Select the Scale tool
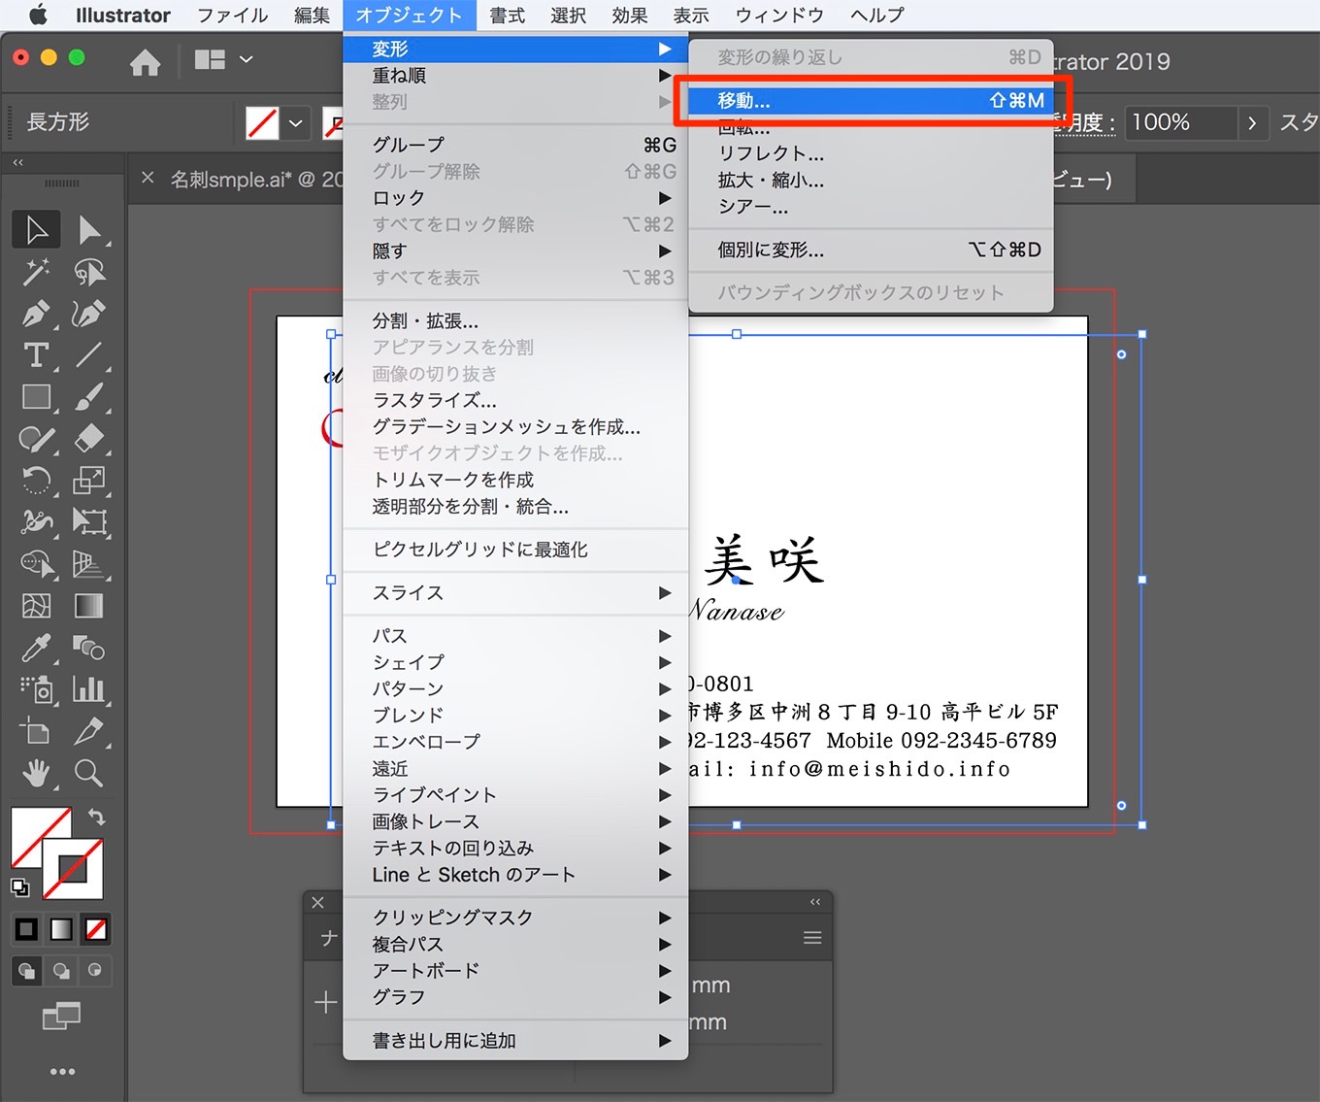1320x1102 pixels. pyautogui.click(x=89, y=481)
